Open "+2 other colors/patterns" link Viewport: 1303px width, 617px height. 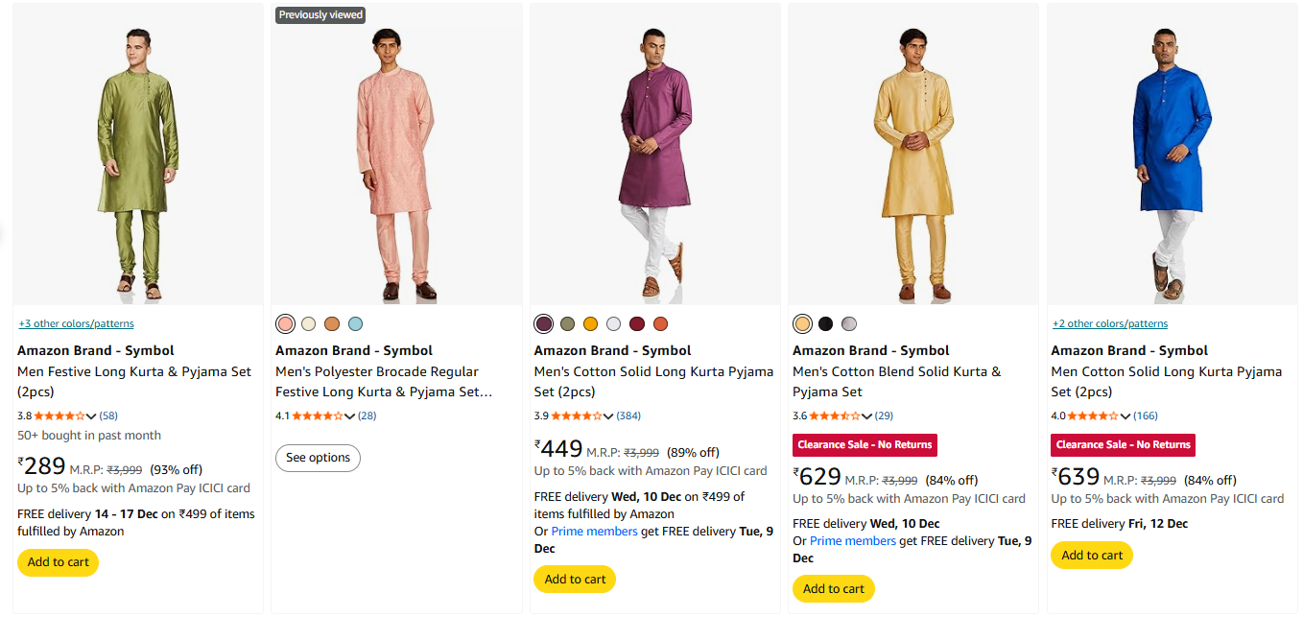point(1109,323)
